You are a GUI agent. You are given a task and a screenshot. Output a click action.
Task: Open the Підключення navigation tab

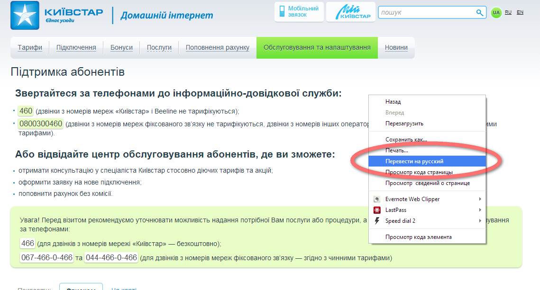[x=76, y=48]
